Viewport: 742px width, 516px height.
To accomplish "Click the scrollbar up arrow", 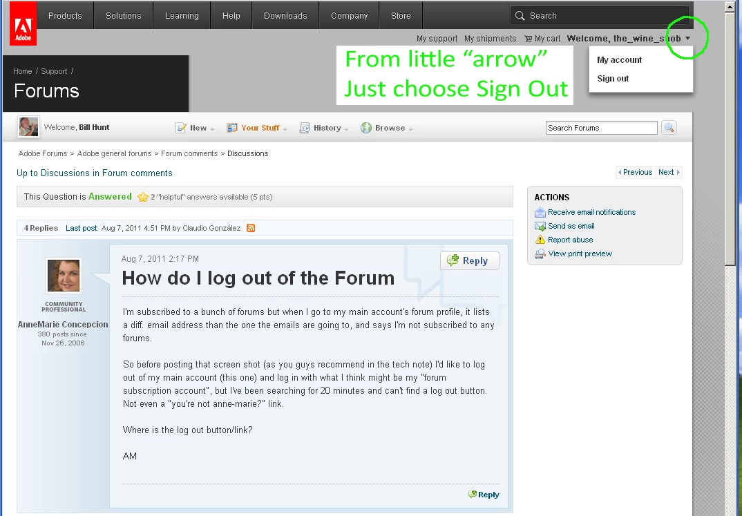I will (732, 7).
